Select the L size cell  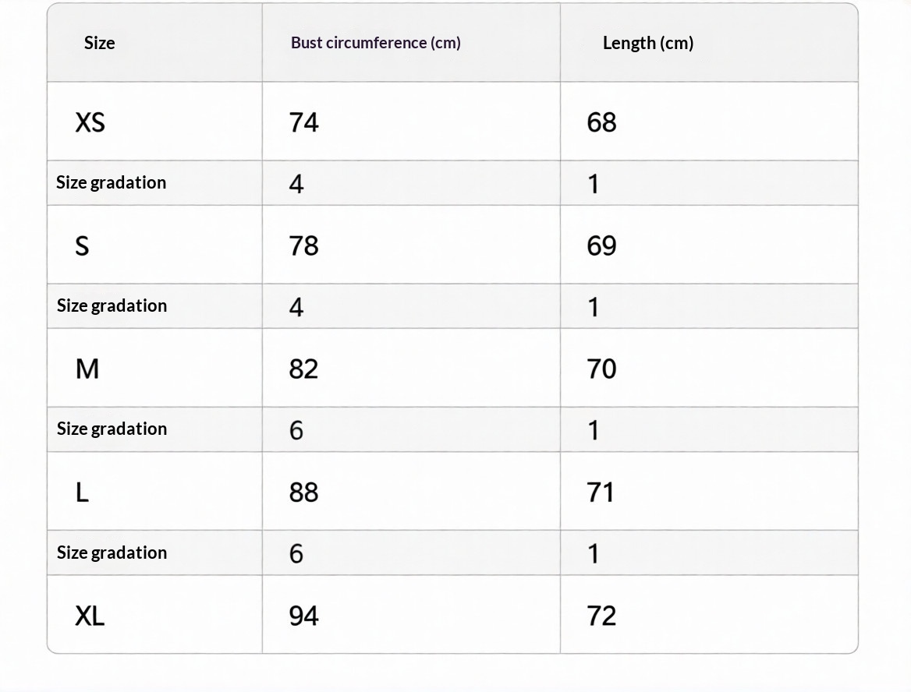(x=82, y=493)
